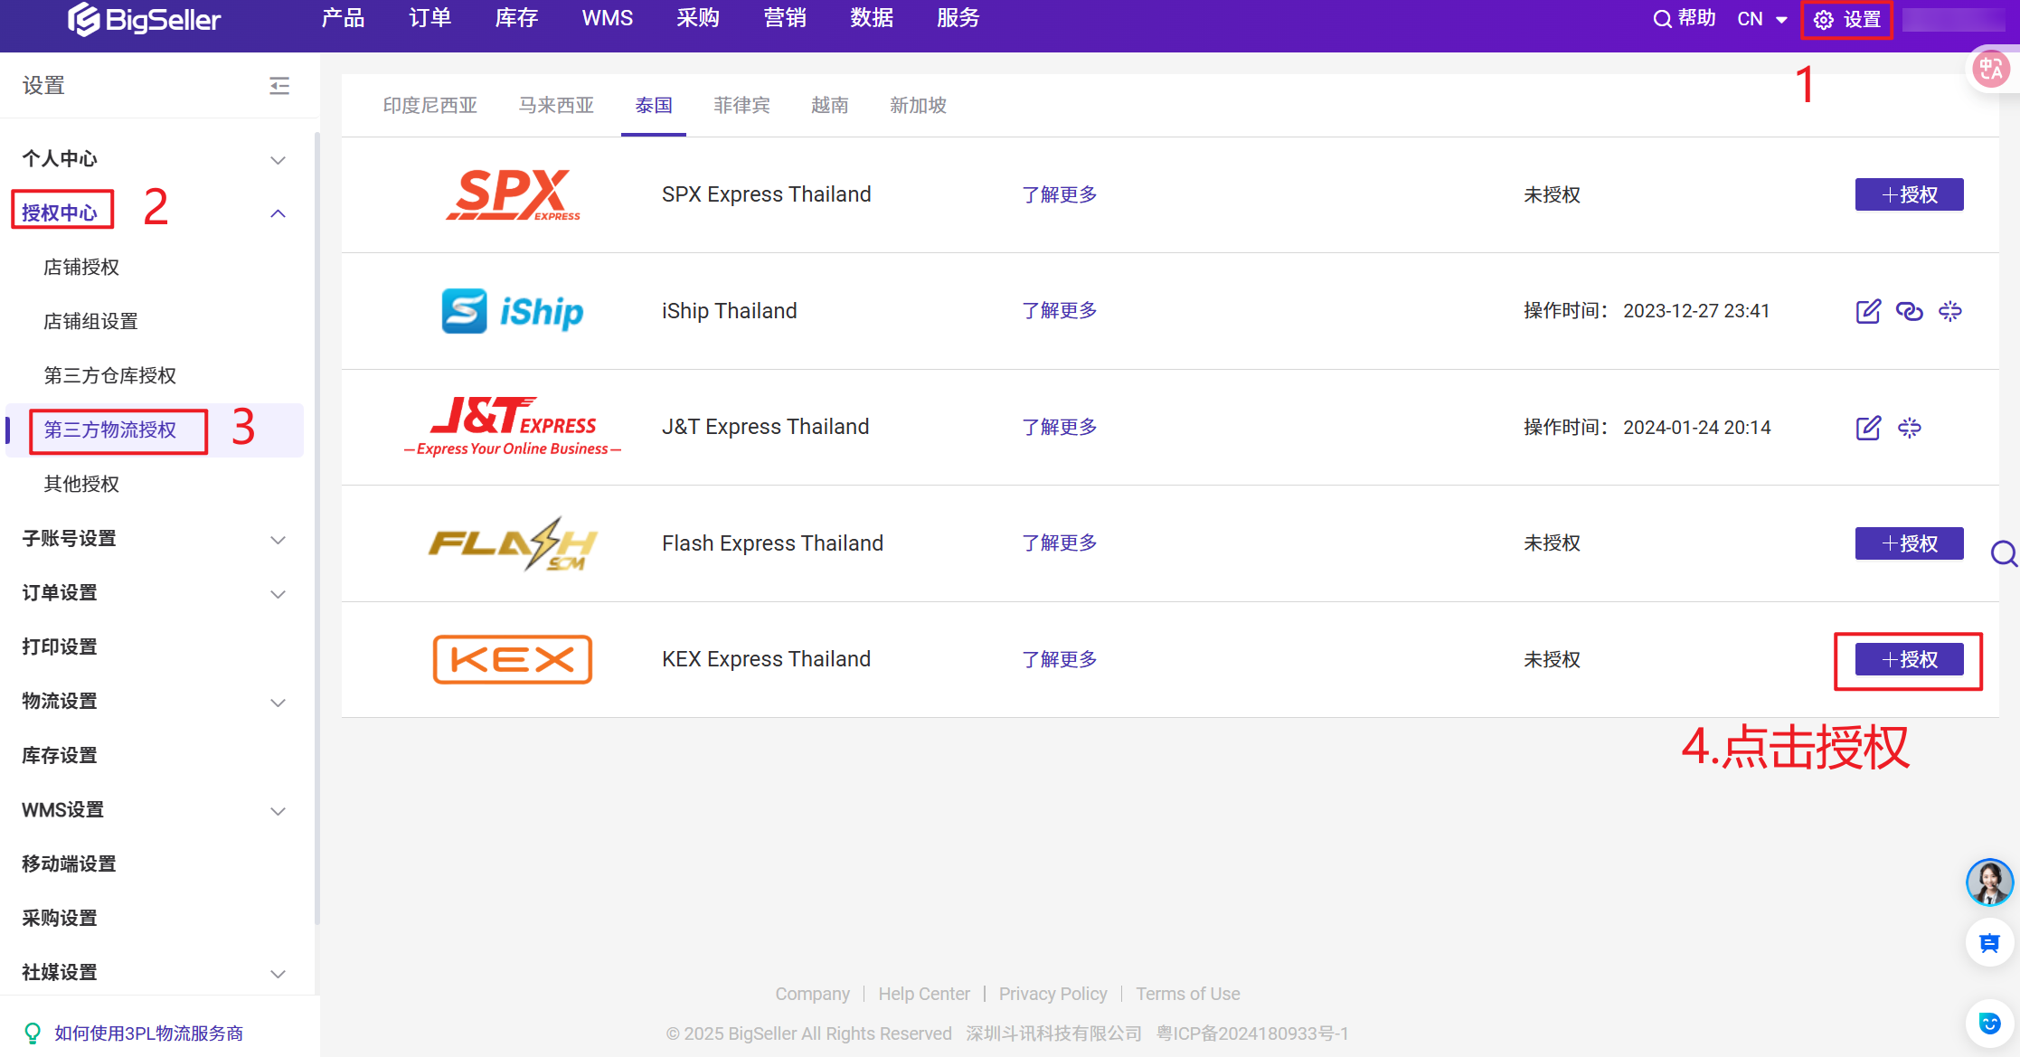The image size is (2020, 1057).
Task: Click the SPX Express logo
Action: 514,194
